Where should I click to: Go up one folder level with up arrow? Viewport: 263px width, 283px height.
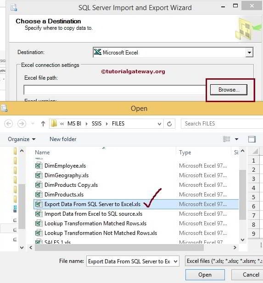[x=43, y=124]
